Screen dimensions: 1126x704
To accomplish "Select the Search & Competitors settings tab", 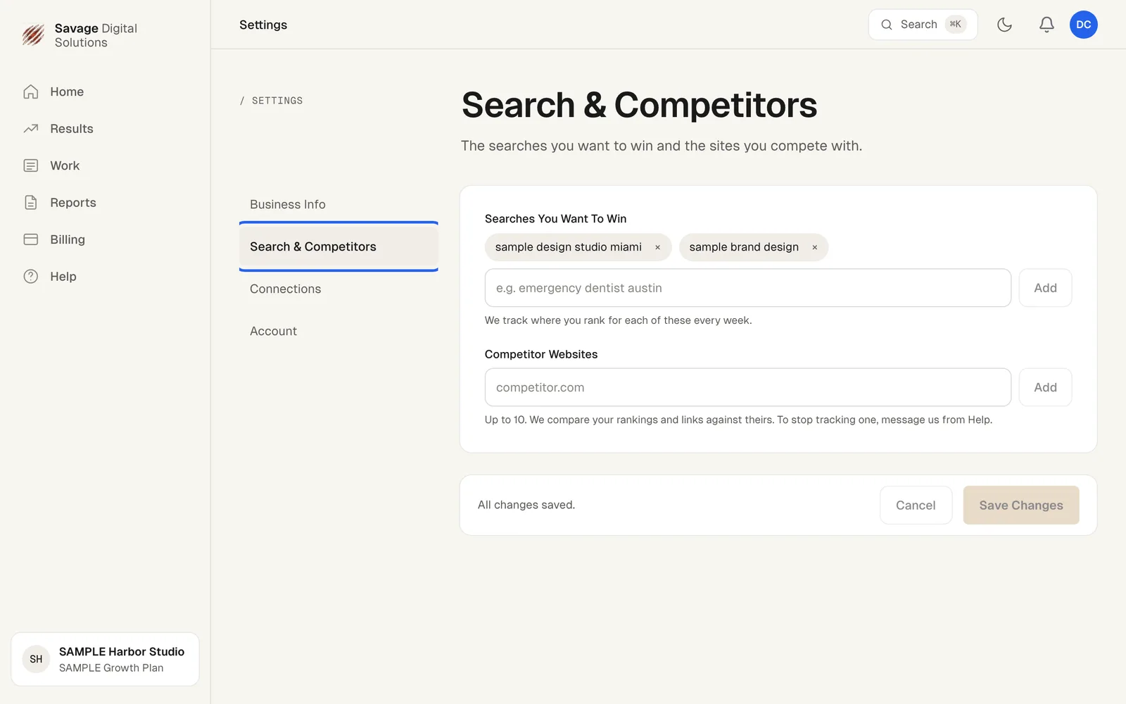I will pos(339,246).
